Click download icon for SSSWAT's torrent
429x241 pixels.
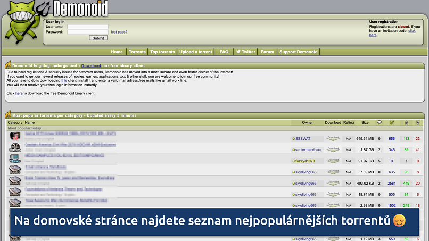333,138
